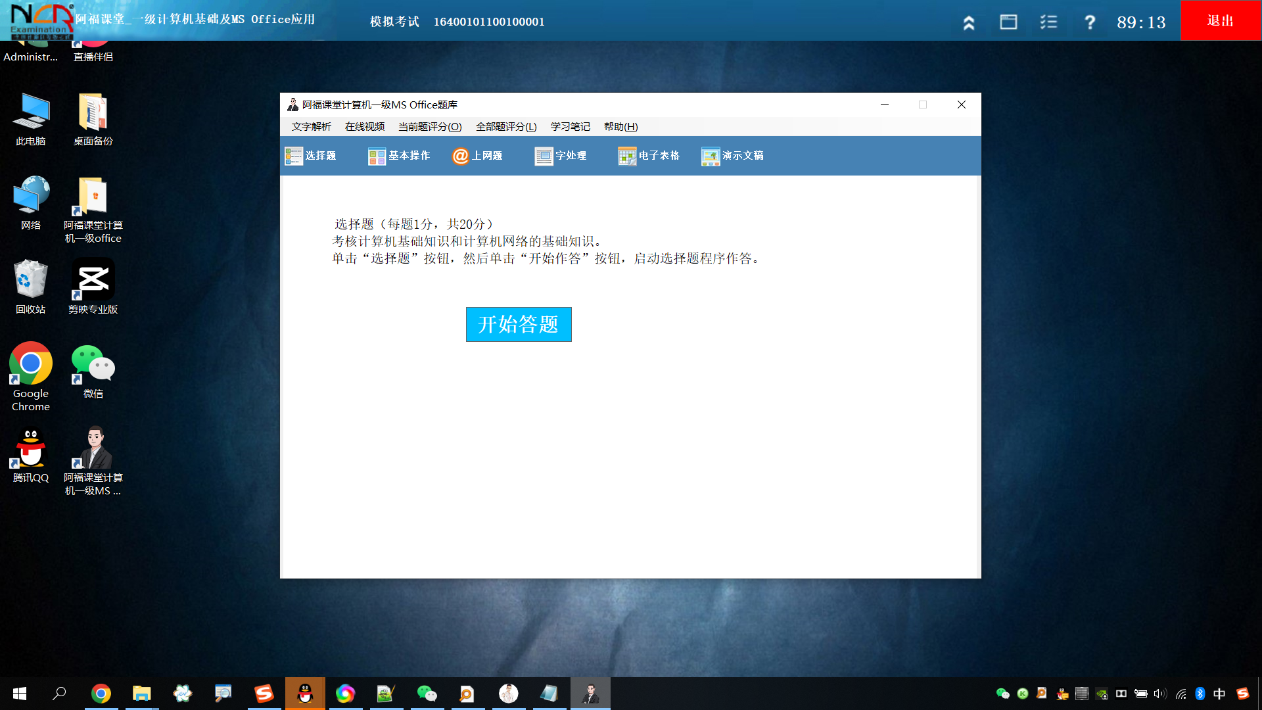Open the 在线视频 menu
Viewport: 1262px width, 710px height.
point(364,126)
